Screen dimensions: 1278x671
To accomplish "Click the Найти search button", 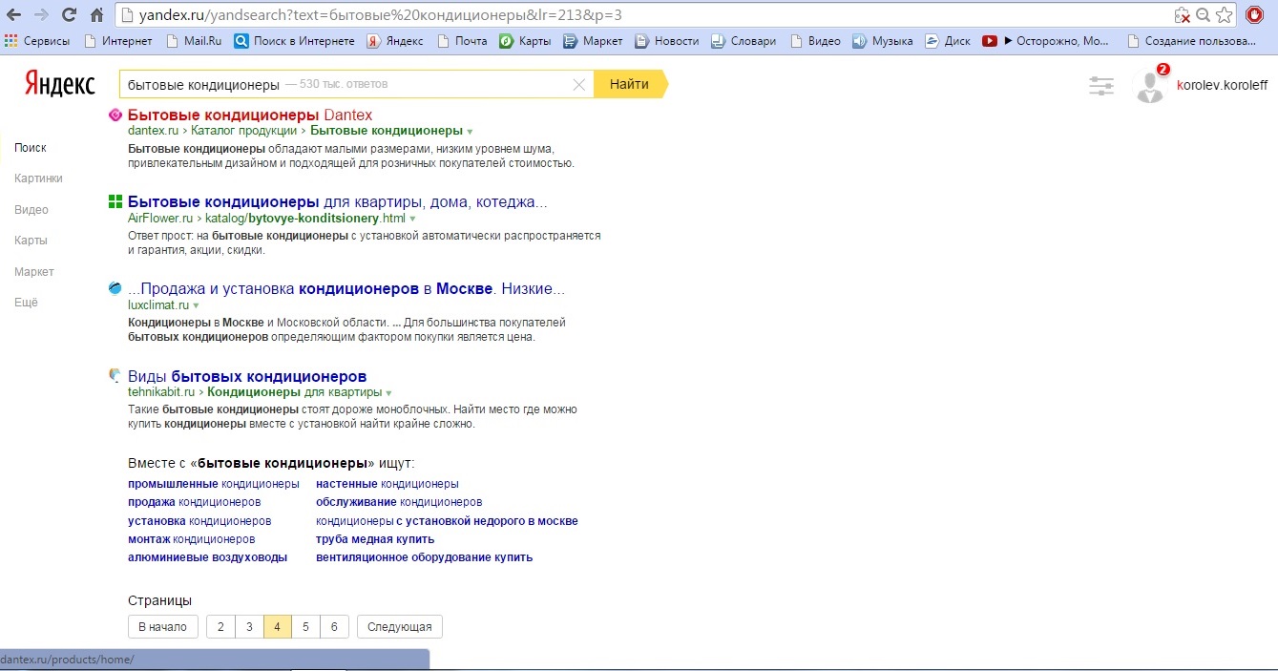I will 629,84.
